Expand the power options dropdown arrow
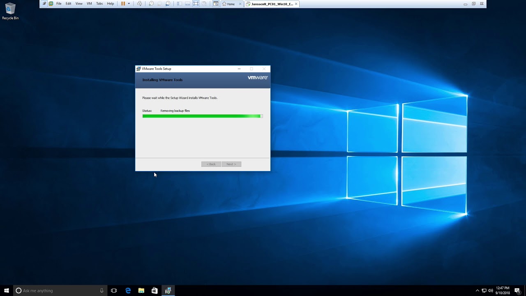 (x=129, y=4)
